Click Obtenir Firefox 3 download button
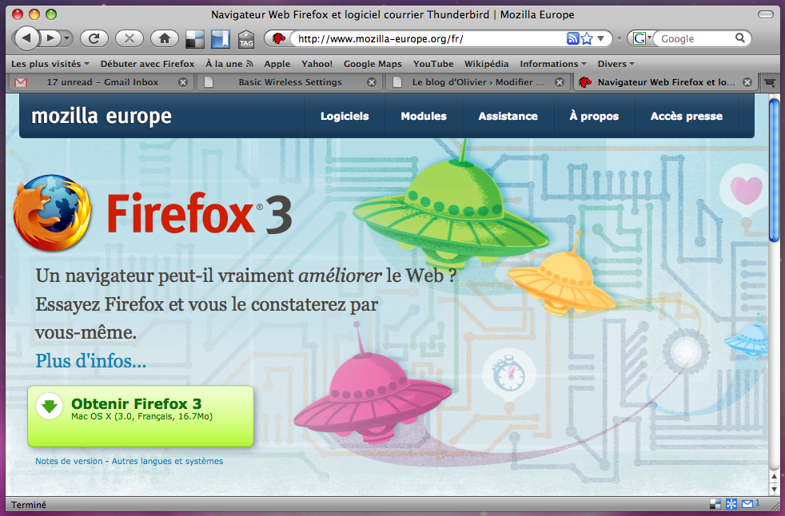Image resolution: width=785 pixels, height=516 pixels. 141,416
